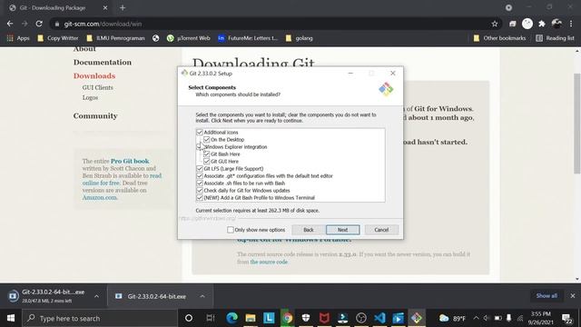This screenshot has height=327, width=581.
Task: Uncheck On the Desktop option
Action: (207, 140)
